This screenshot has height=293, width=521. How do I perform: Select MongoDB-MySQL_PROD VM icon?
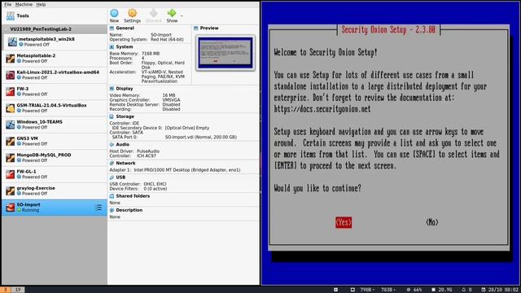11,158
